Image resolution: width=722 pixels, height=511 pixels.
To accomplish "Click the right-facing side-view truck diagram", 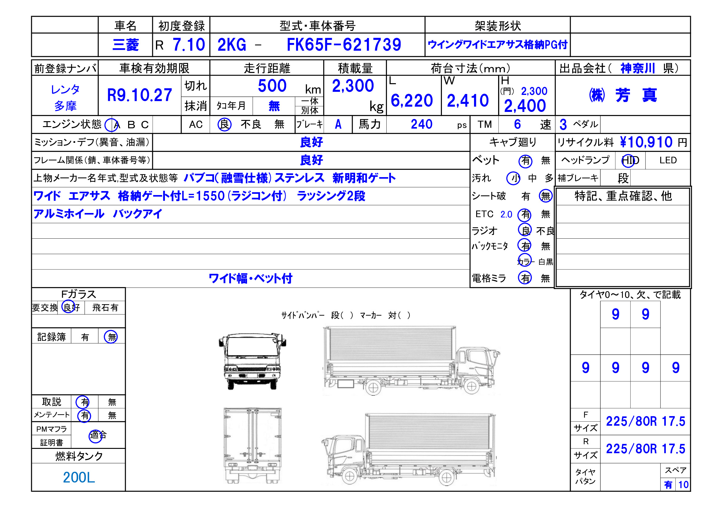I will tap(411, 361).
